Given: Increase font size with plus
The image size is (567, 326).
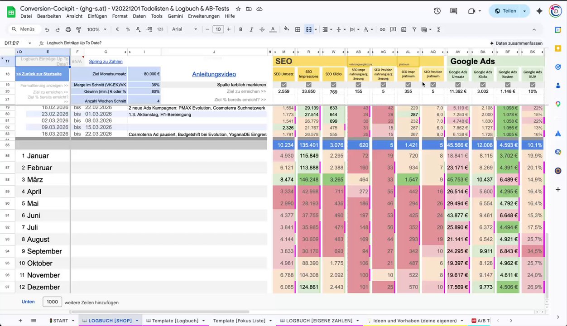Looking at the screenshot, I should [x=229, y=29].
